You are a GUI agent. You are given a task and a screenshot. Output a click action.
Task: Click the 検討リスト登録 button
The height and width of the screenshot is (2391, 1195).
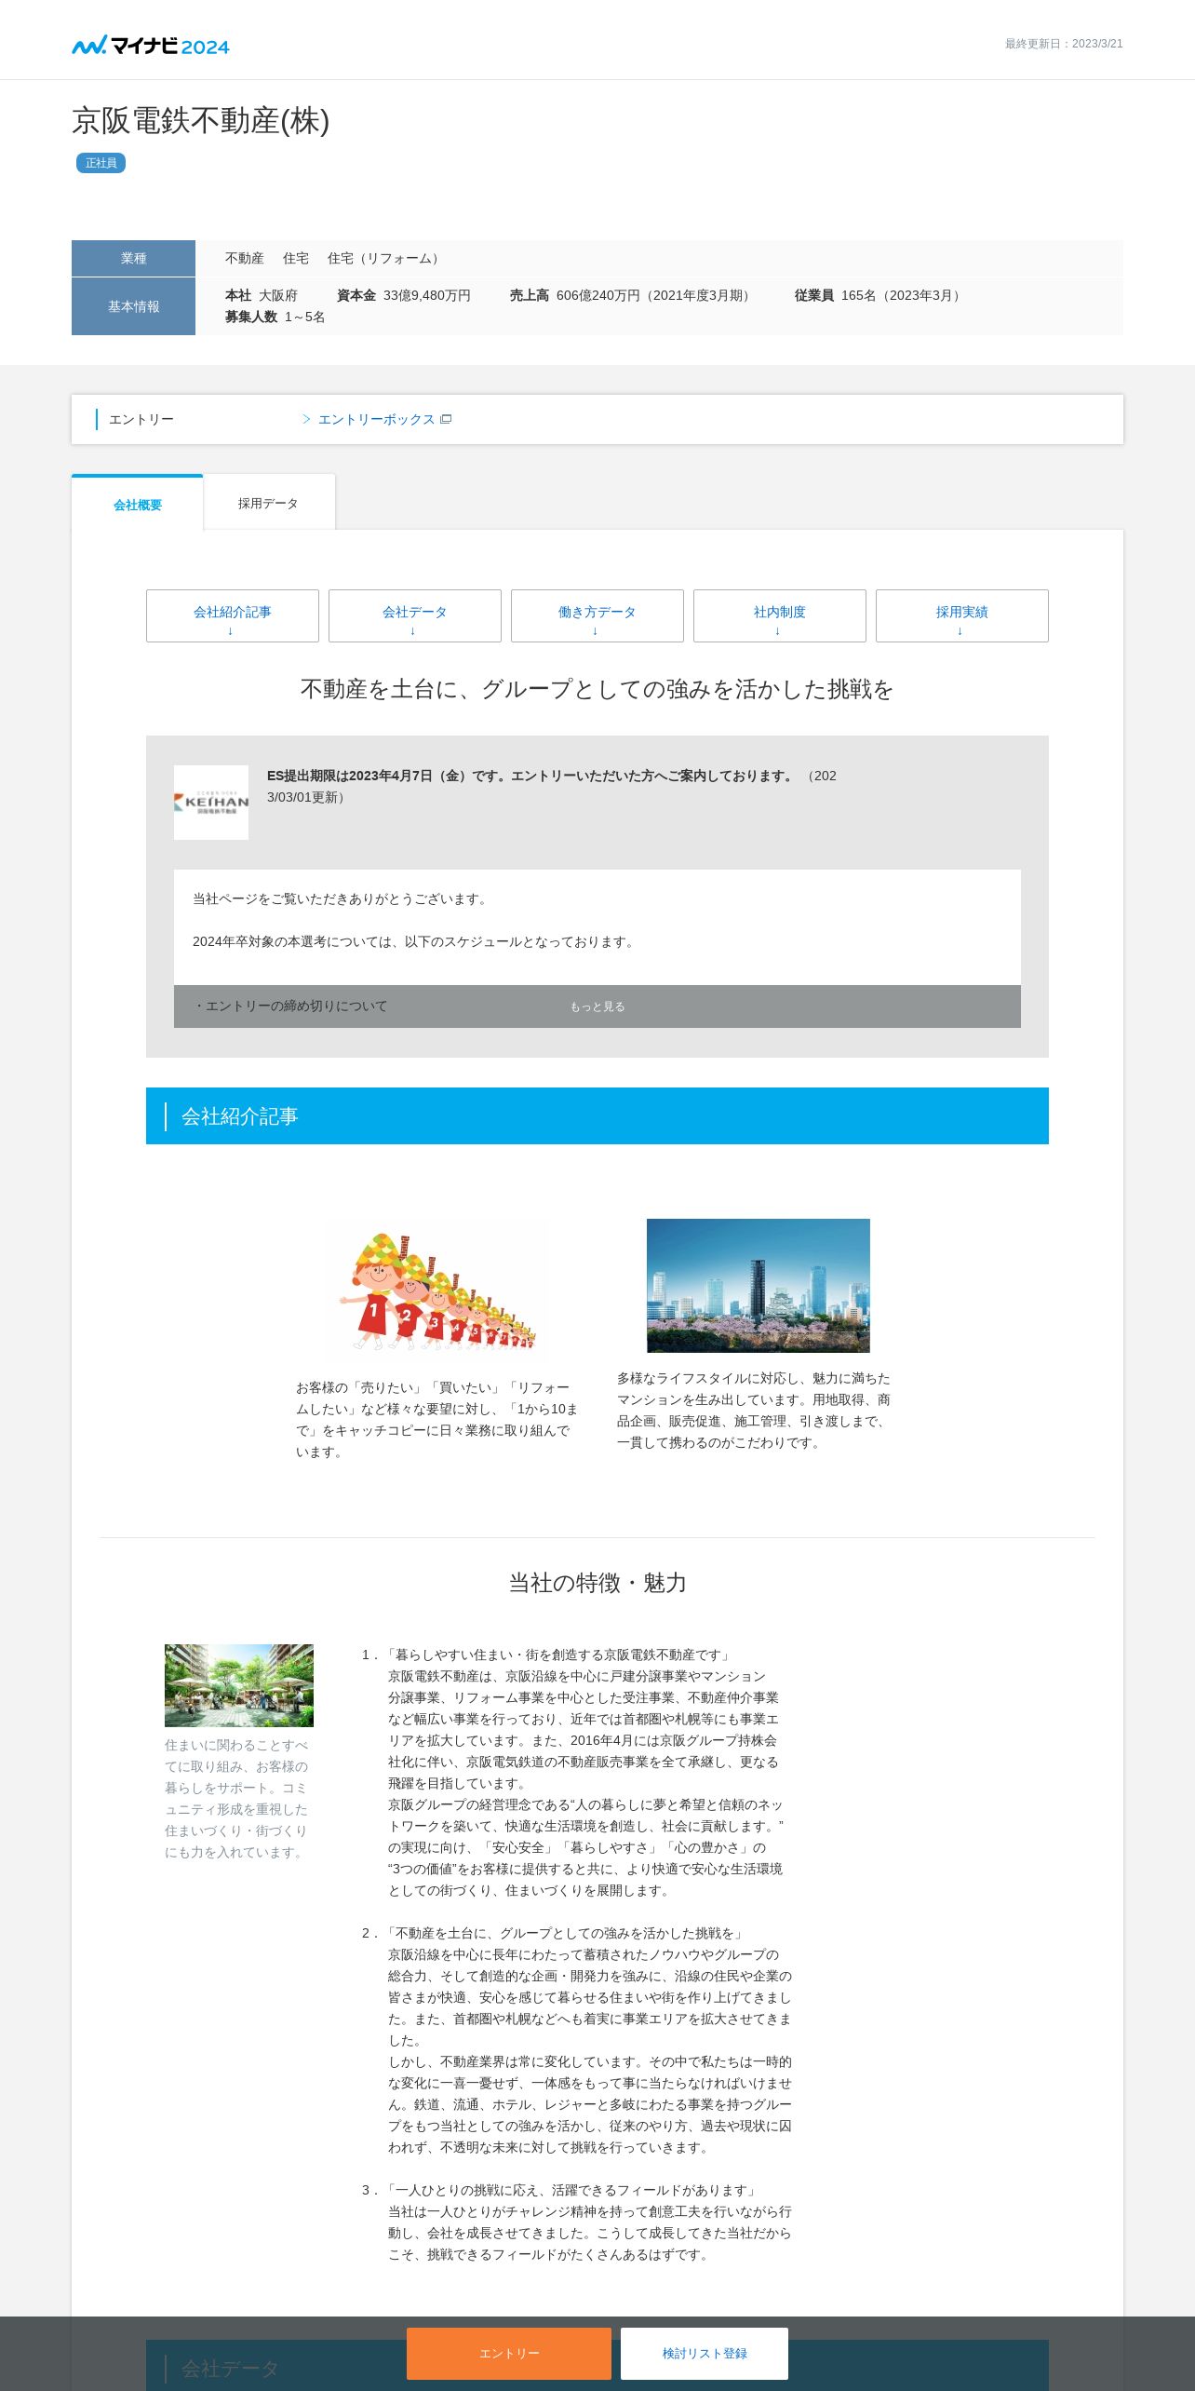click(x=705, y=2353)
